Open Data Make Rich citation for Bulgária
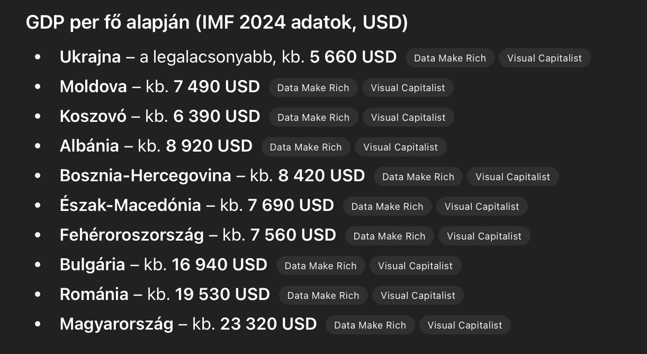647x354 pixels. pyautogui.click(x=321, y=266)
